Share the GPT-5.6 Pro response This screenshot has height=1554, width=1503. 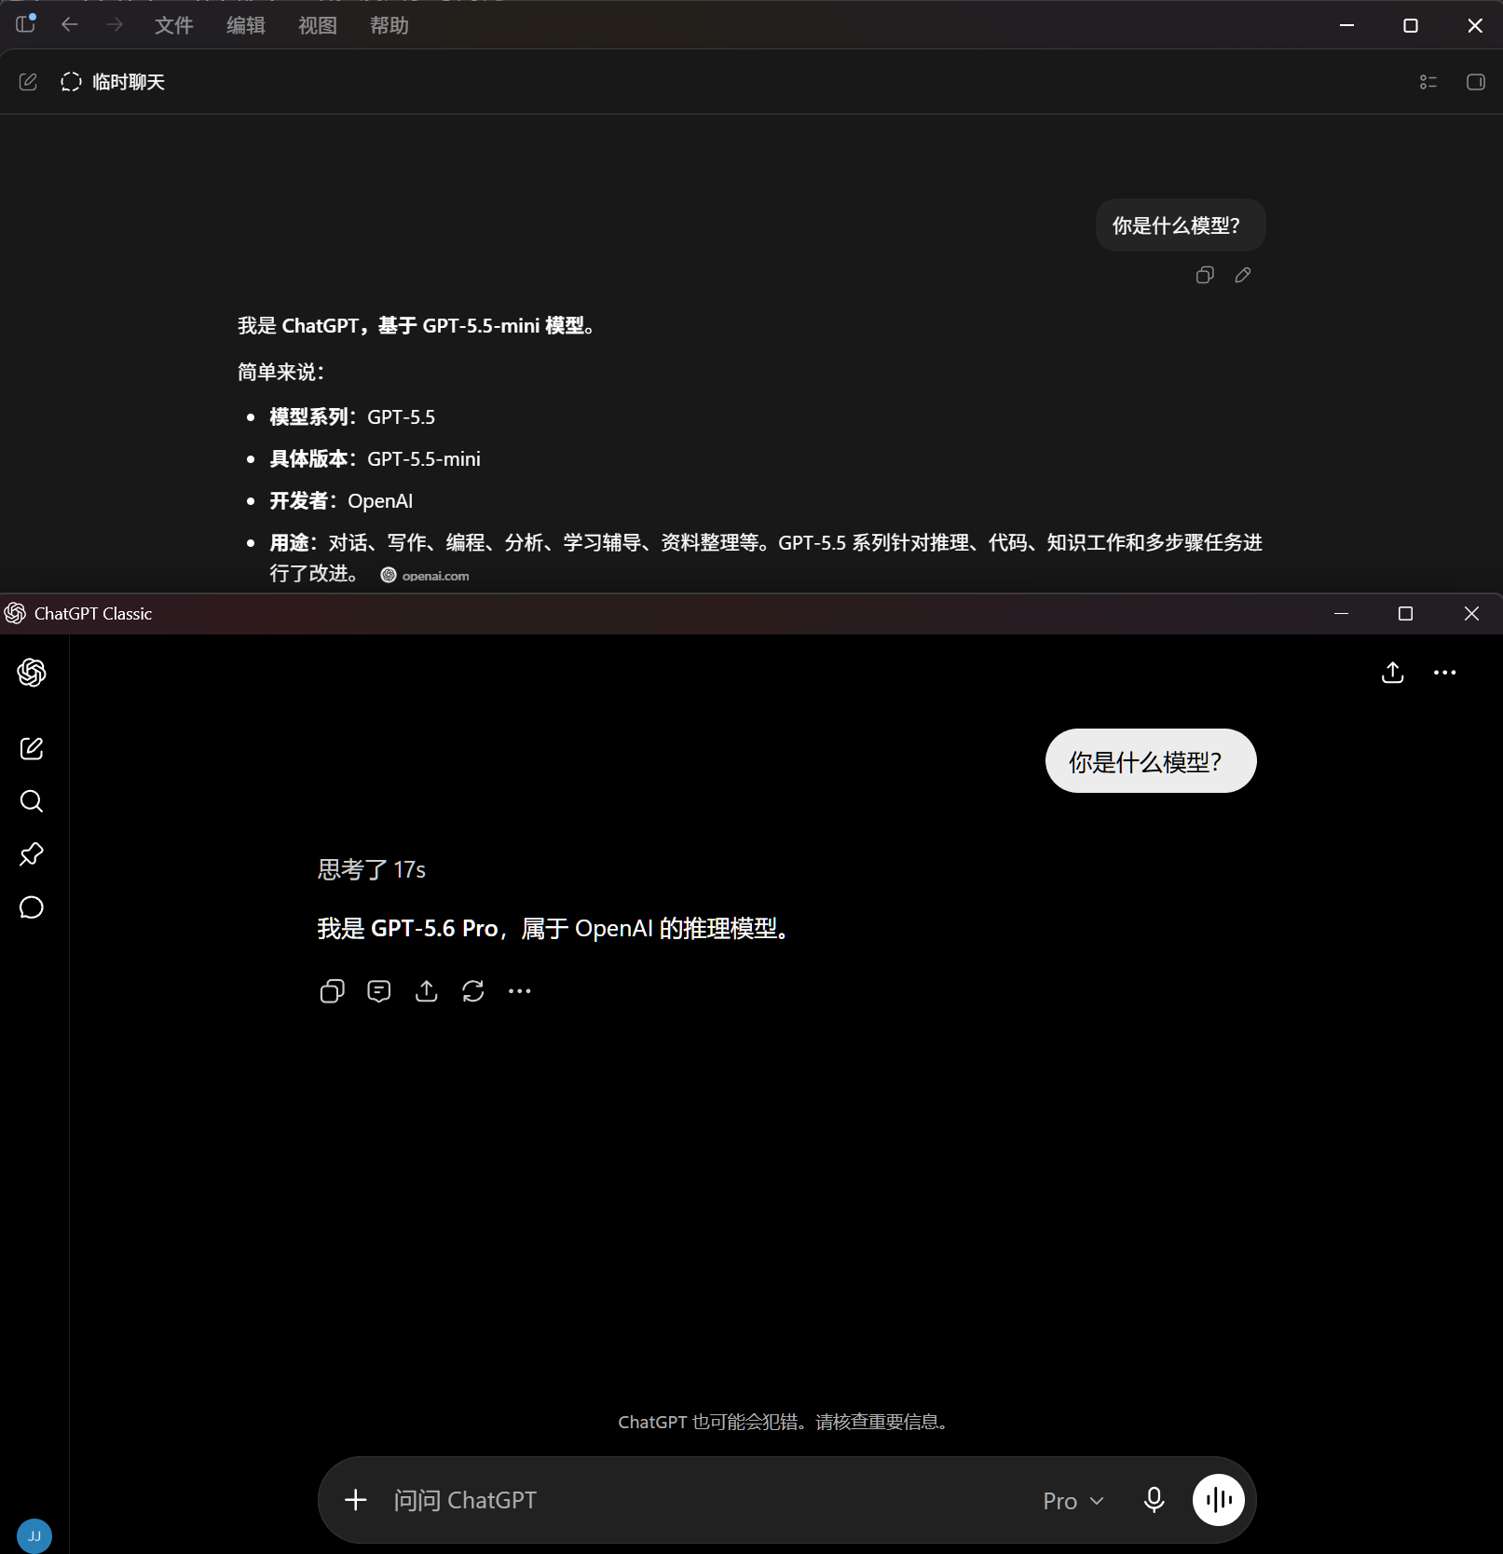pyautogui.click(x=426, y=991)
